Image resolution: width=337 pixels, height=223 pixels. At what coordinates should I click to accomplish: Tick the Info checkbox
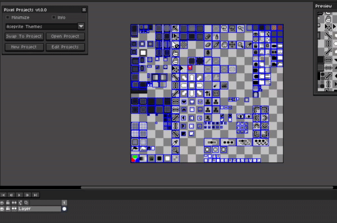tap(54, 17)
